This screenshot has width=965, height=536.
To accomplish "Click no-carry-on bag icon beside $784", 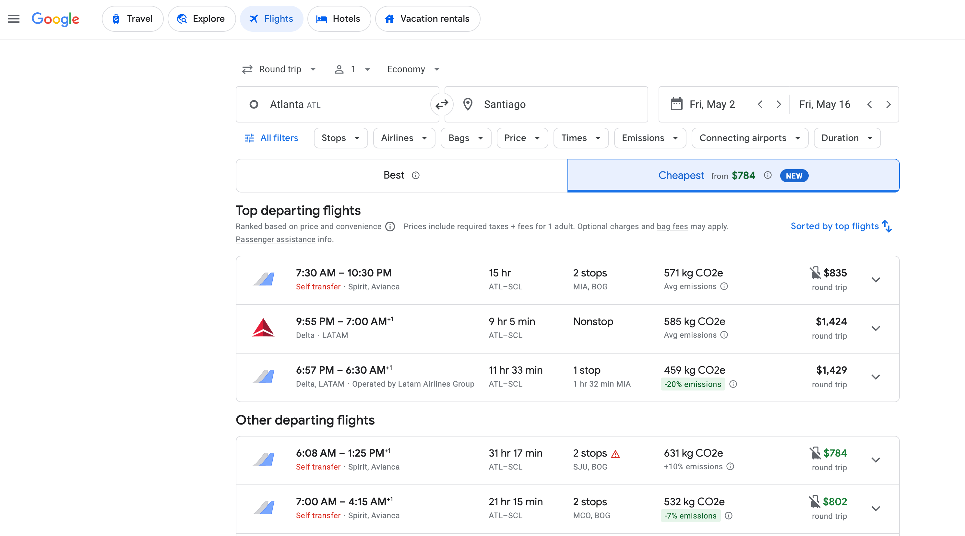I will pos(815,453).
